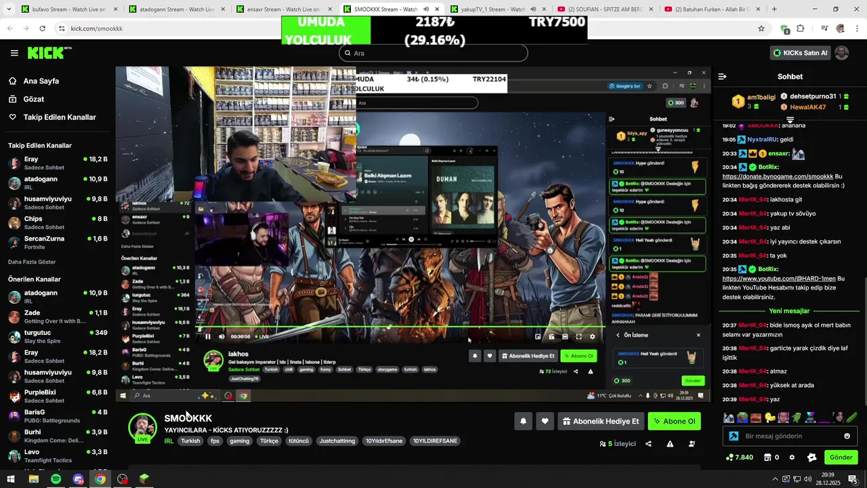Click the Yeni mesajlar indicator
Image resolution: width=867 pixels, height=488 pixels.
tap(789, 311)
